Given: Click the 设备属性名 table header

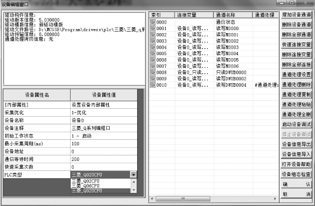Looking at the screenshot, I should pos(37,95).
